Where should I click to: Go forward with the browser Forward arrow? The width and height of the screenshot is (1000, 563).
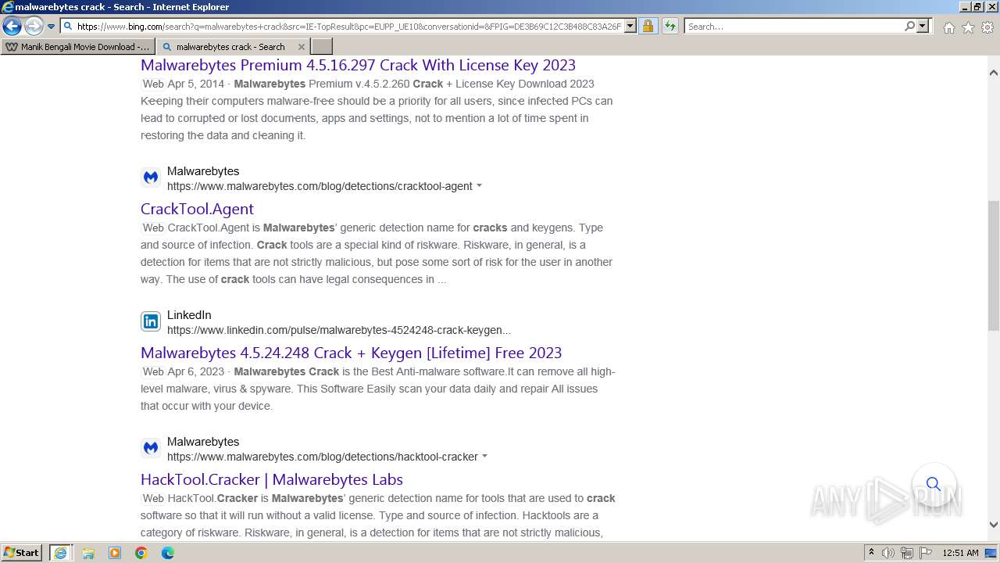(x=34, y=26)
